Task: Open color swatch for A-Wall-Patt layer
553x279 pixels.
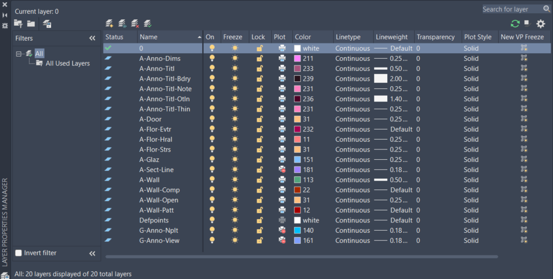Action: (x=297, y=210)
